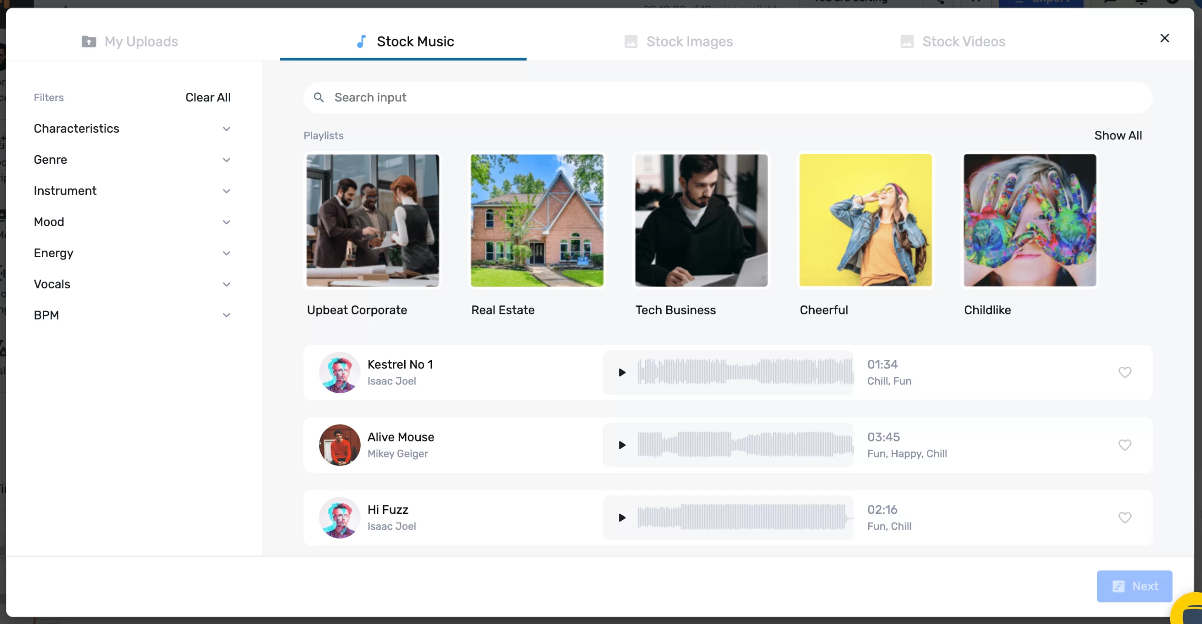Favorite Kestrel No 1 with heart icon
The width and height of the screenshot is (1202, 624).
1125,373
